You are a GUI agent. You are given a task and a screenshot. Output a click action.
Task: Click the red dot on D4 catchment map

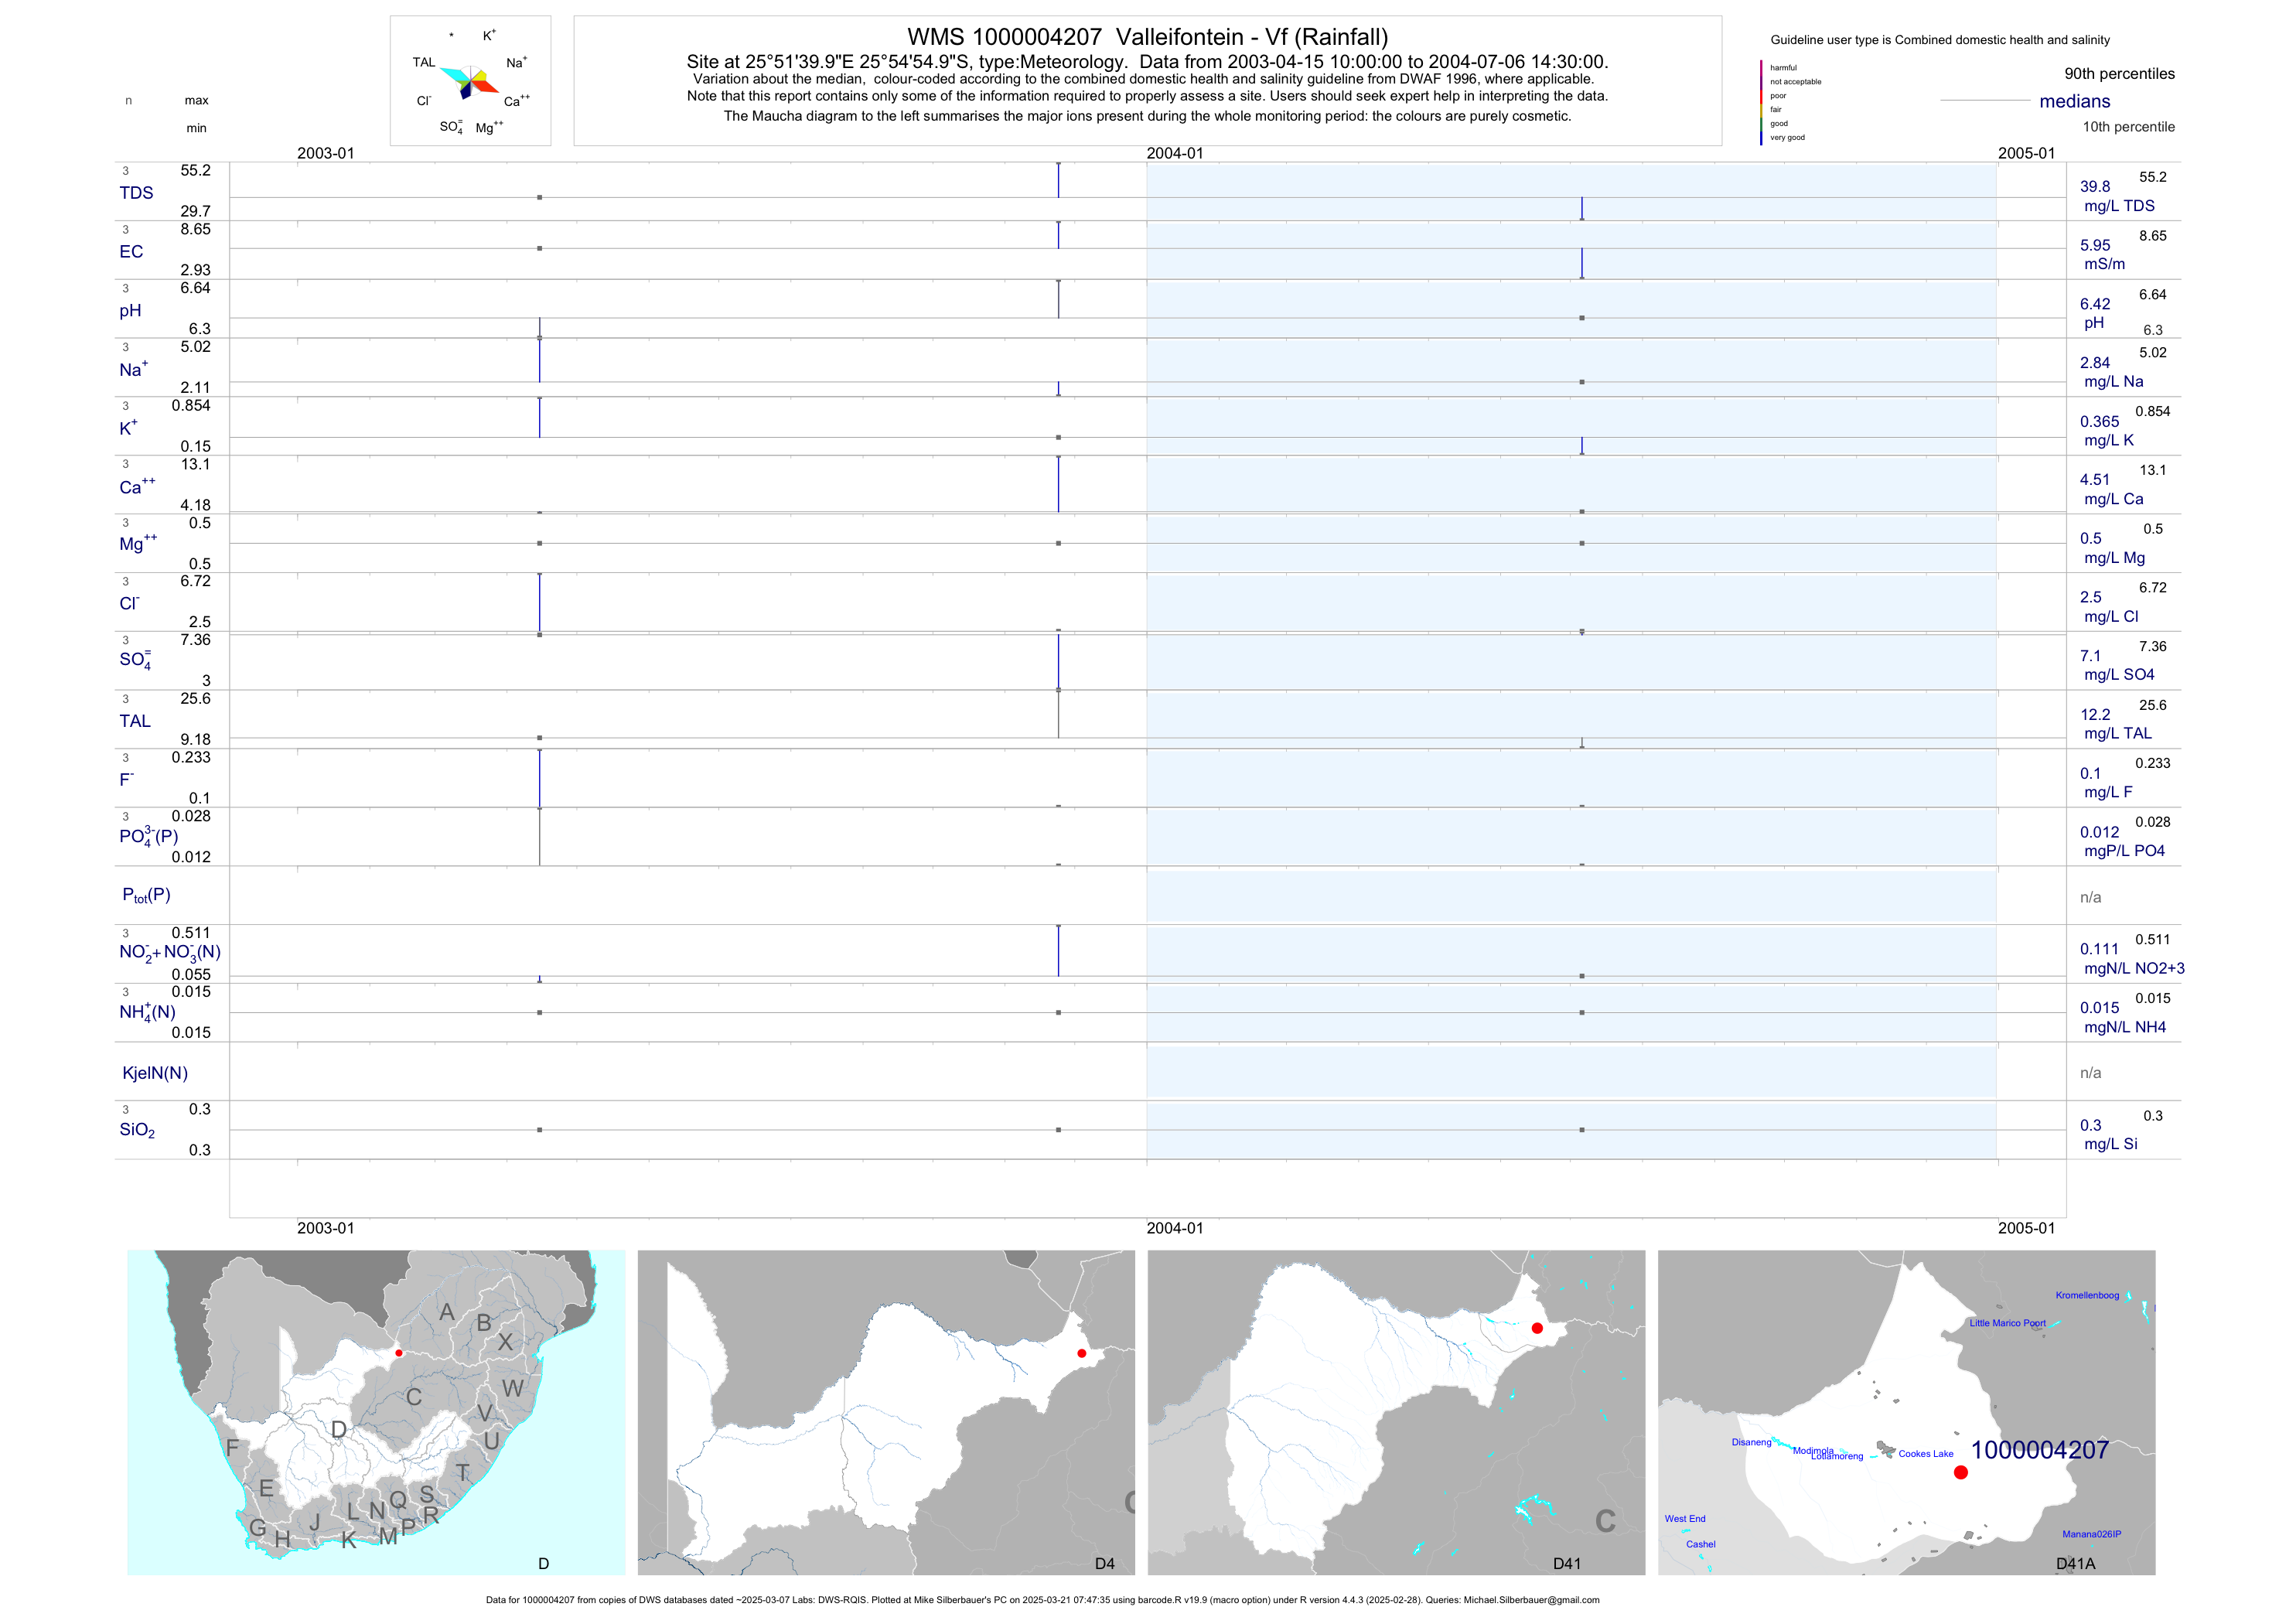1082,1353
